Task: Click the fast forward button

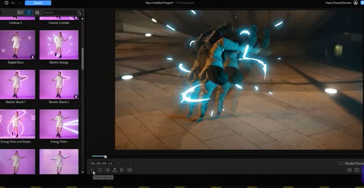Action: [130, 170]
